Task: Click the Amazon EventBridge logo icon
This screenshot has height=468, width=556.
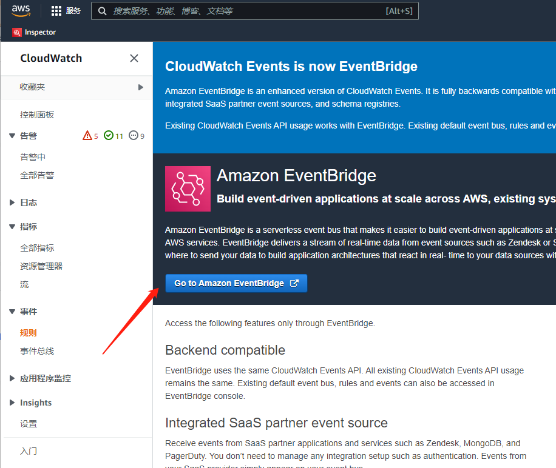Action: [x=188, y=189]
